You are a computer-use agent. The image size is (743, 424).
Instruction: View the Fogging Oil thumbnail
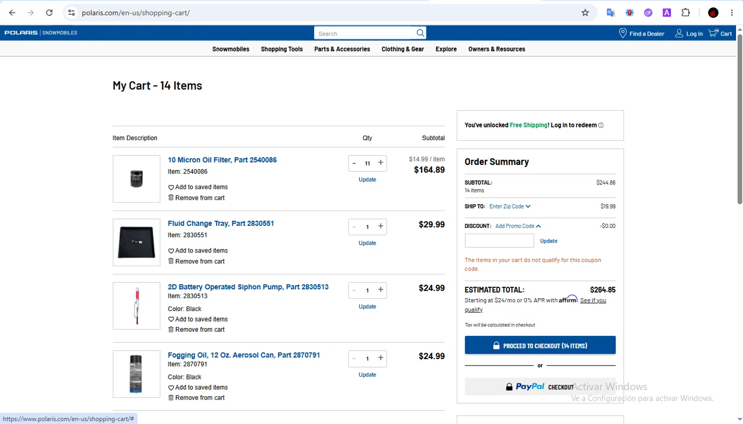pos(137,374)
